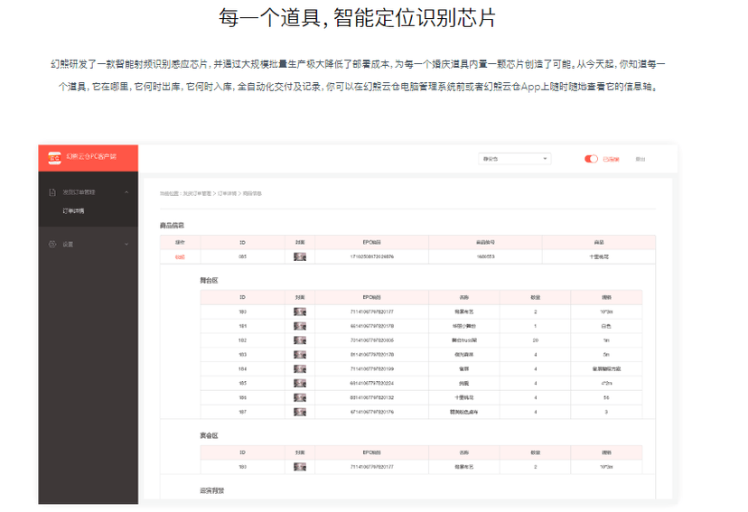
Task: Open the cover thumbnail in row 186
Action: (x=300, y=397)
